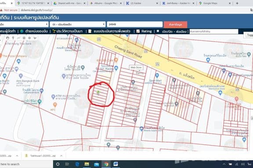Click the Beauty supply store map marker
Viewport: 253px width, 168px height.
point(141,129)
